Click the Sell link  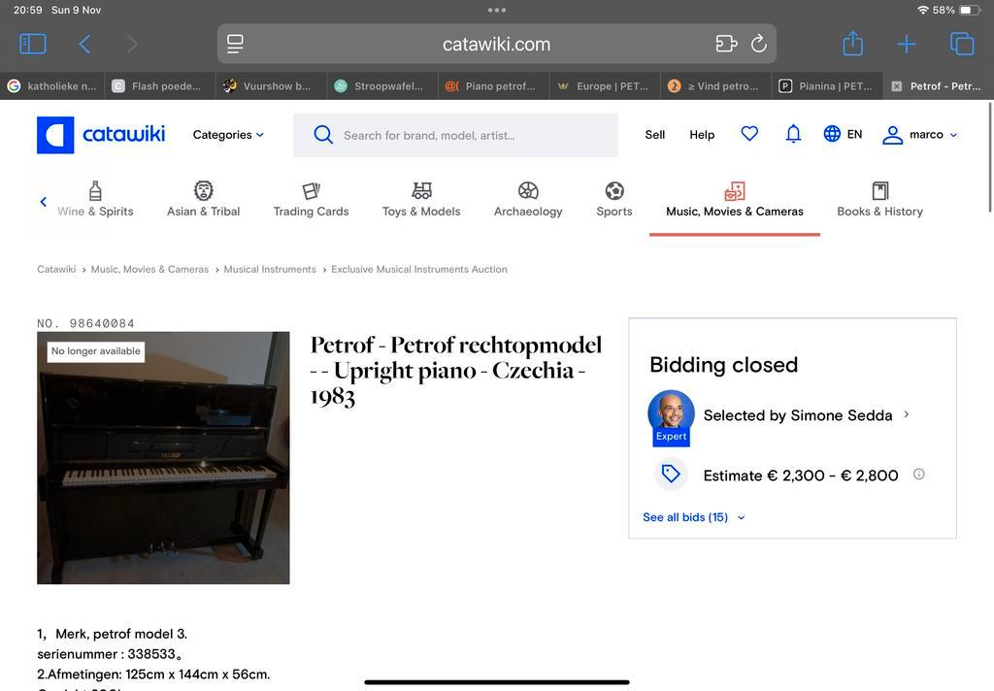[654, 135]
